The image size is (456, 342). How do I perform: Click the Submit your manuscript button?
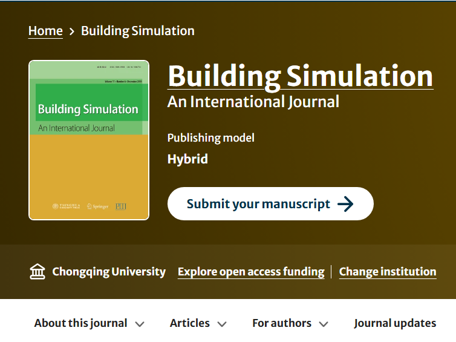pyautogui.click(x=270, y=204)
